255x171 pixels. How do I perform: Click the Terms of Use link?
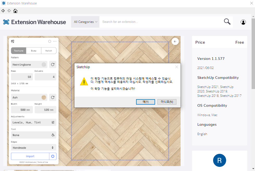43,162
